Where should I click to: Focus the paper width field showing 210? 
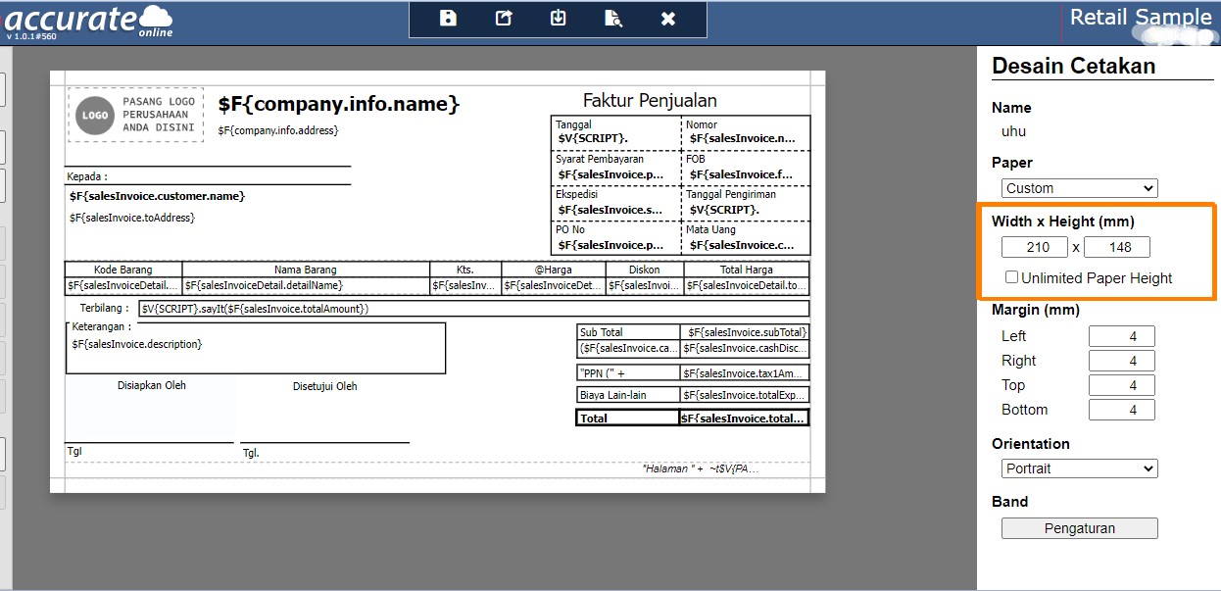pyautogui.click(x=1035, y=248)
